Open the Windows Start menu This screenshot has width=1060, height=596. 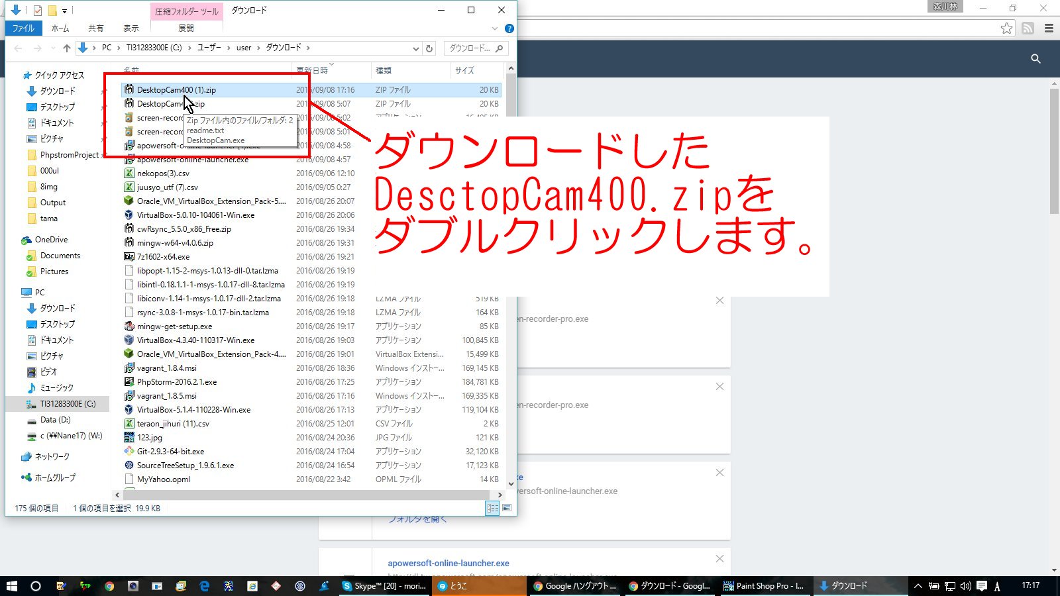coord(11,586)
